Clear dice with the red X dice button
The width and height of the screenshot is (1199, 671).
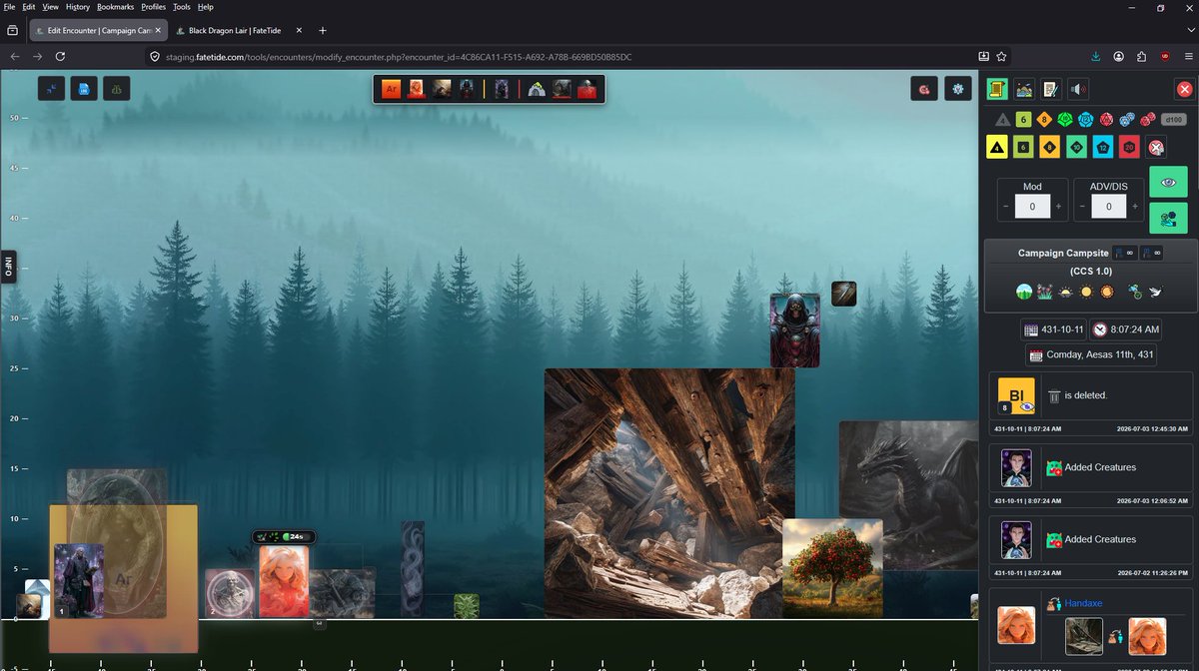click(1156, 148)
